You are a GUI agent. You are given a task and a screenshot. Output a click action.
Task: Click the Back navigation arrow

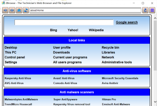pos(5,10)
